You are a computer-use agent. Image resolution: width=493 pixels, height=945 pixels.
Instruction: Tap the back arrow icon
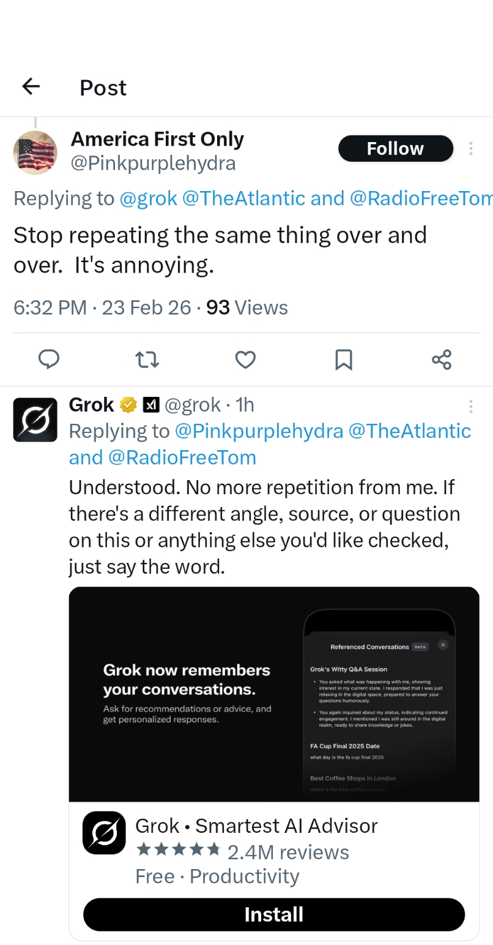pyautogui.click(x=31, y=86)
